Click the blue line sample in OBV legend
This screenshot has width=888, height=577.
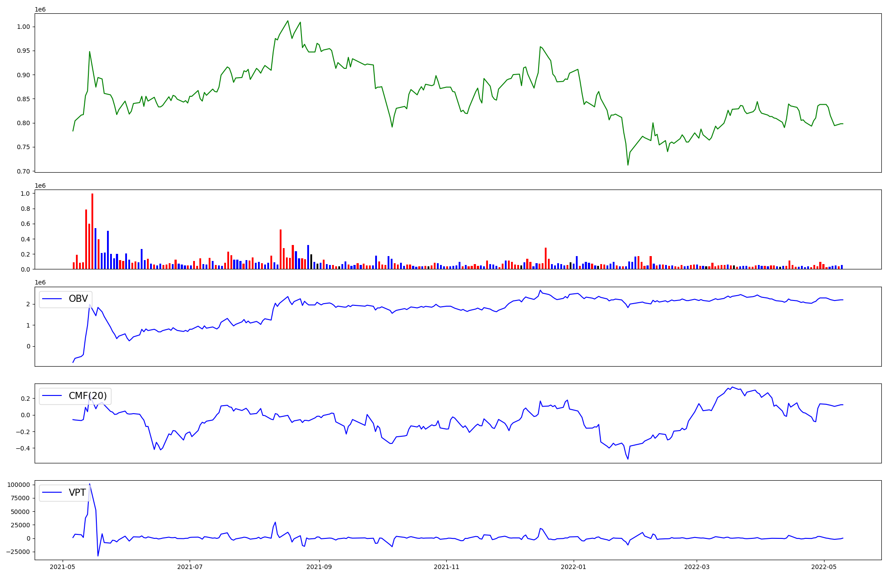coord(52,299)
